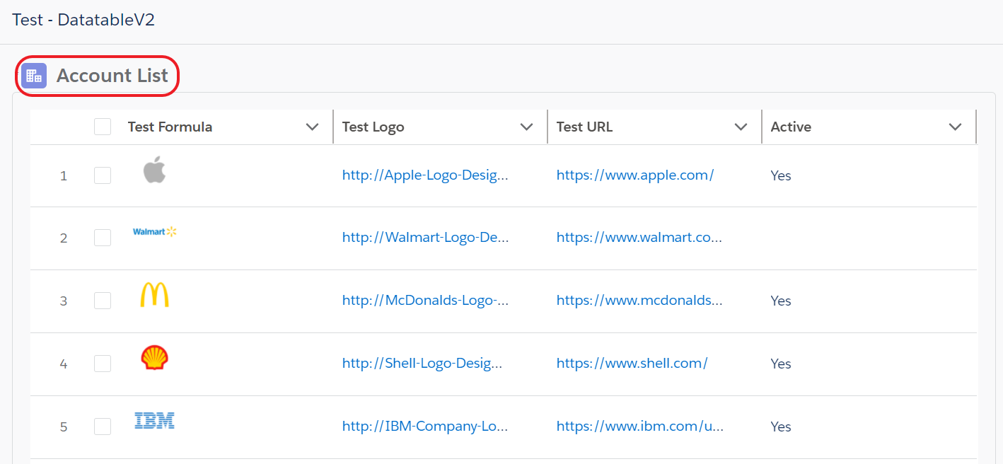The height and width of the screenshot is (464, 1003).
Task: Click the Yes value in McDonalds row
Action: (x=781, y=301)
